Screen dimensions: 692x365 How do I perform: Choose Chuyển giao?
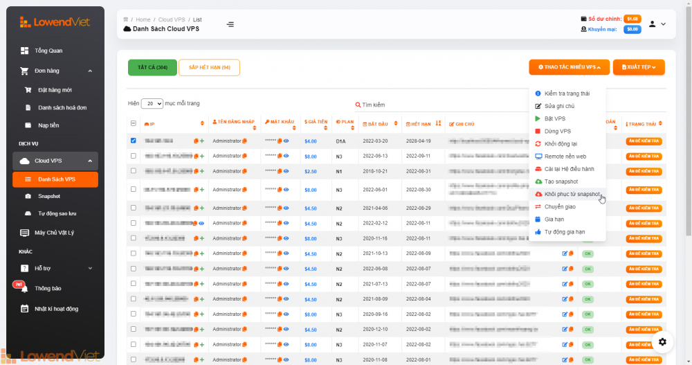[567, 207]
